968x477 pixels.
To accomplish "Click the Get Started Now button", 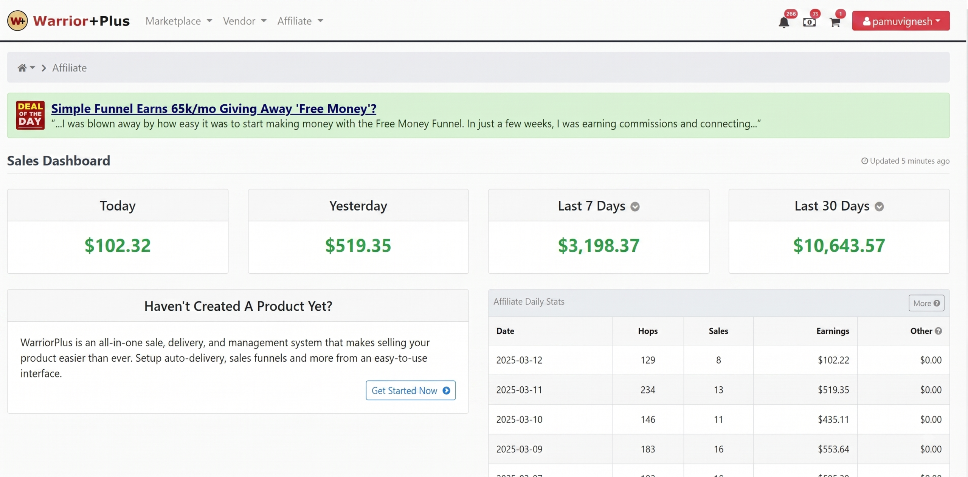I will tap(411, 390).
